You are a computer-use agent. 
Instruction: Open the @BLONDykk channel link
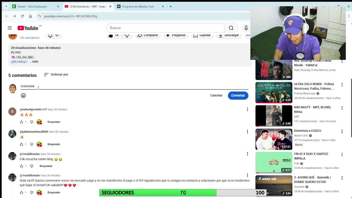pos(20,62)
